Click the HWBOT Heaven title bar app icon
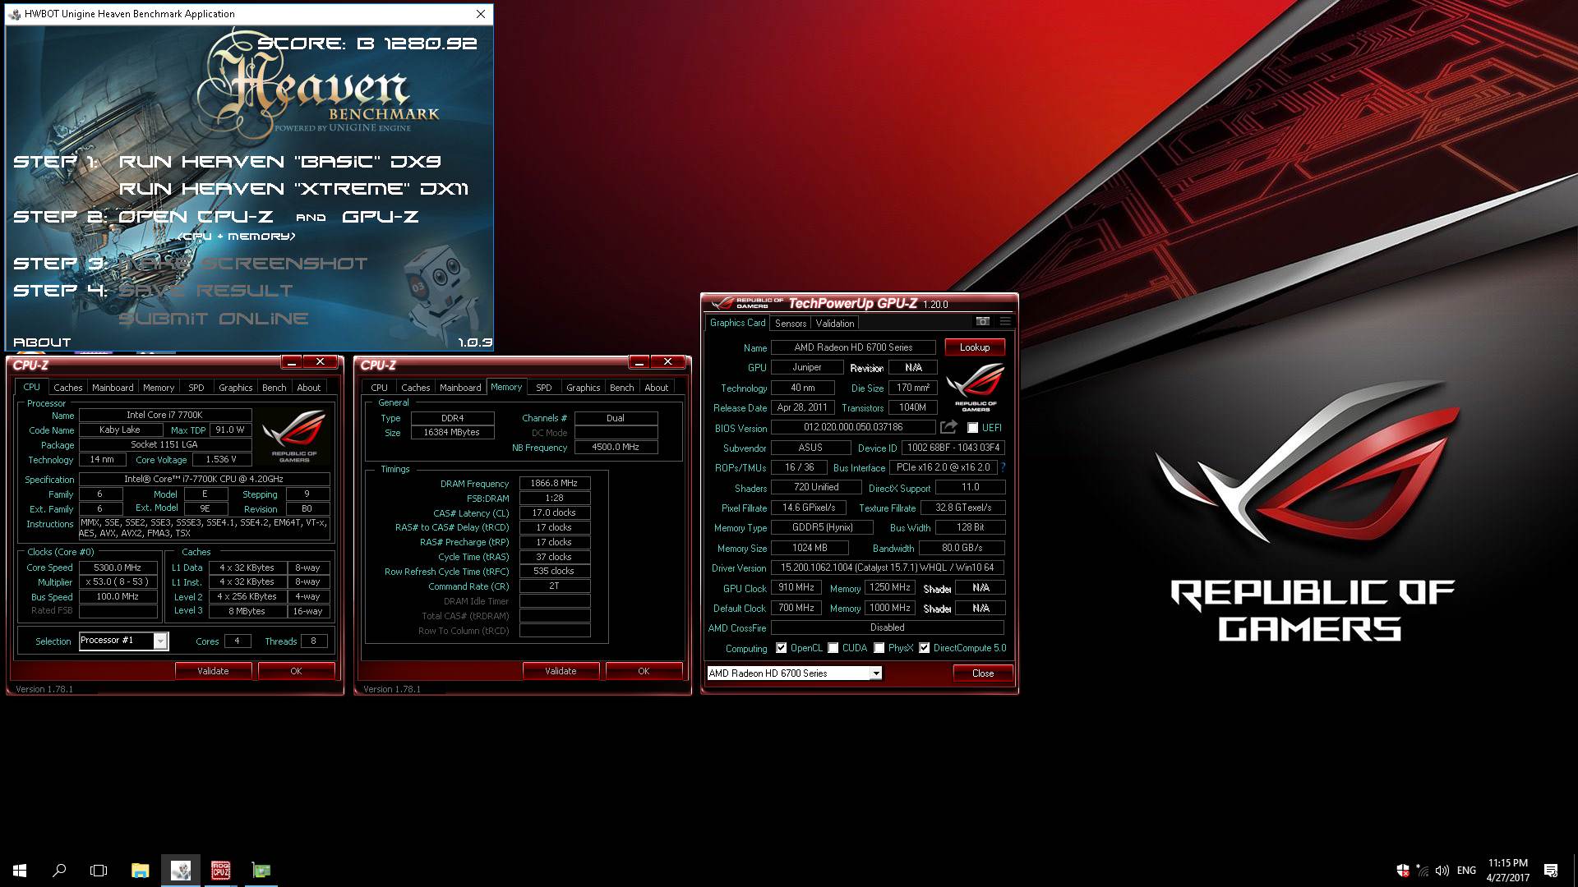1578x887 pixels. (15, 14)
